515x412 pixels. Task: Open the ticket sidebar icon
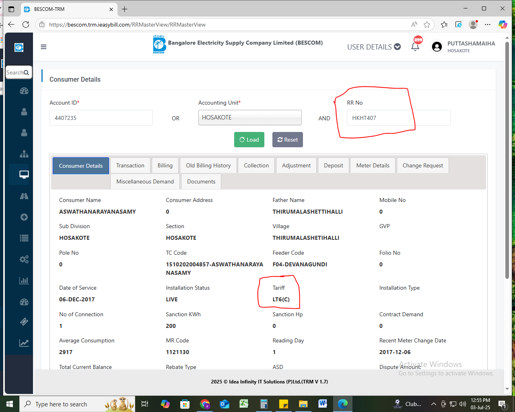click(24, 321)
